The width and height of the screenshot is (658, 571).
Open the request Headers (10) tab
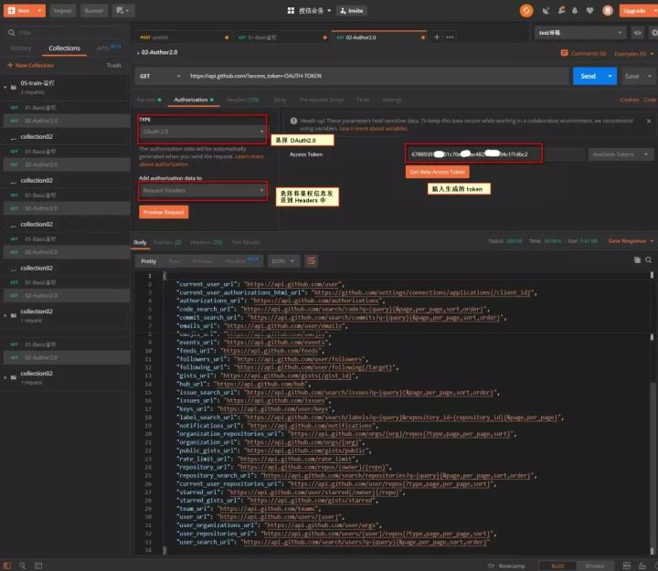[x=242, y=100]
